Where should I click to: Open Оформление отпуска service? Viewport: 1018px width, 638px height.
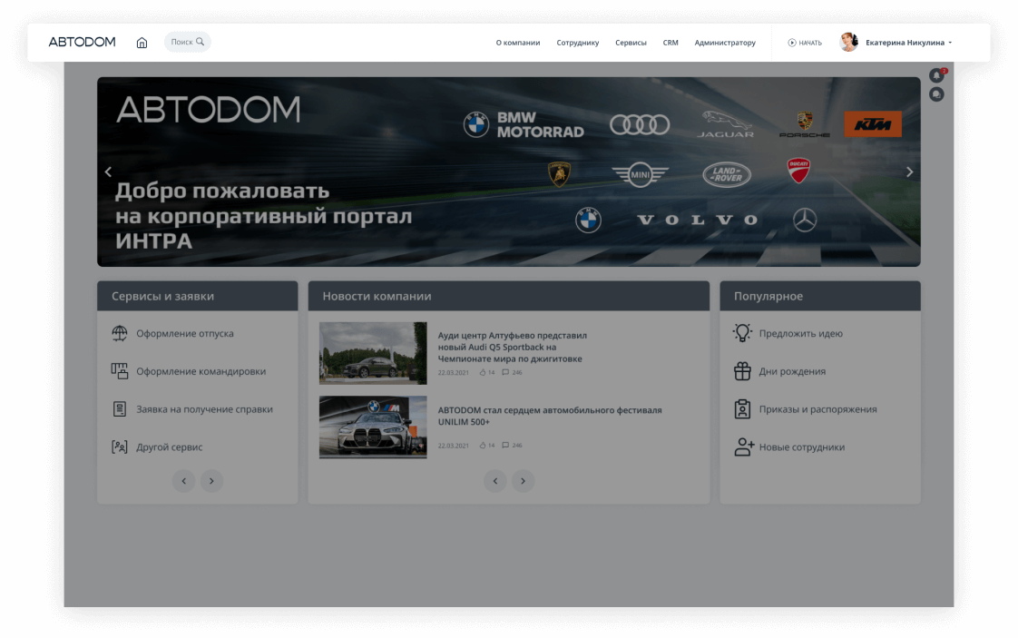(x=184, y=333)
